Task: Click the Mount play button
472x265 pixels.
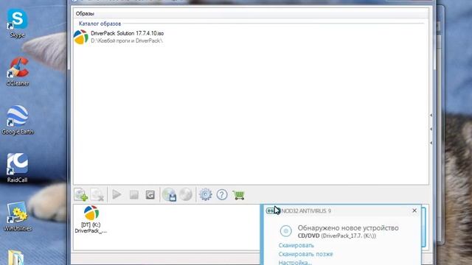Action: point(117,194)
